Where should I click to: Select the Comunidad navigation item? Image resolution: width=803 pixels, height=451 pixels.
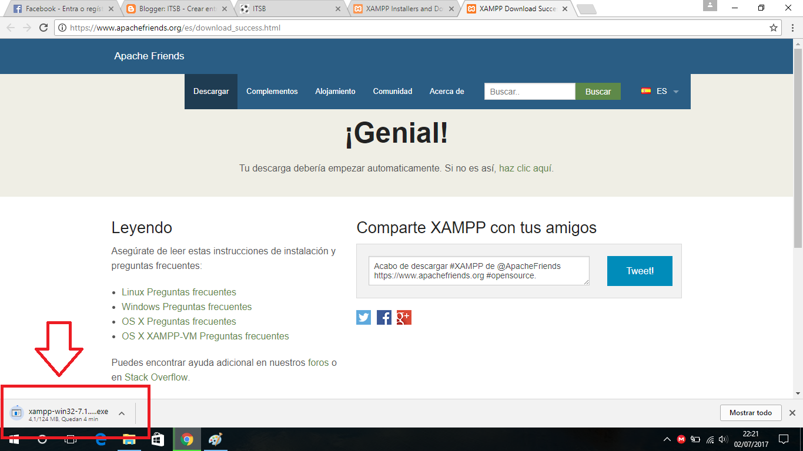point(392,91)
